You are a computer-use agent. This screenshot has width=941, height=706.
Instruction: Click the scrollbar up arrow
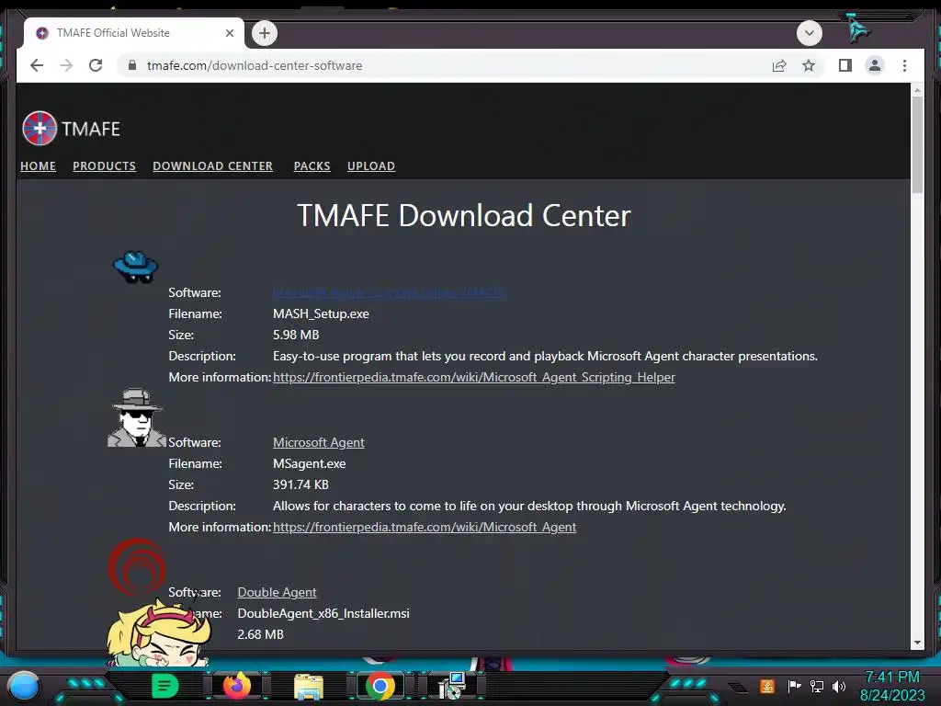(x=917, y=90)
